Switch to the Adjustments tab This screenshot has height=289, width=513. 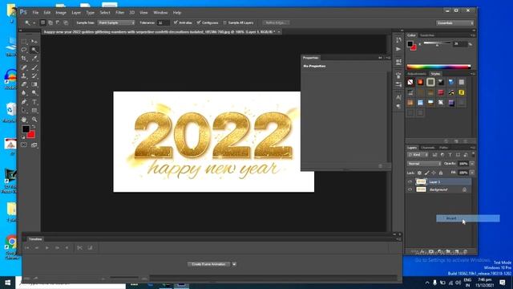pos(417,74)
